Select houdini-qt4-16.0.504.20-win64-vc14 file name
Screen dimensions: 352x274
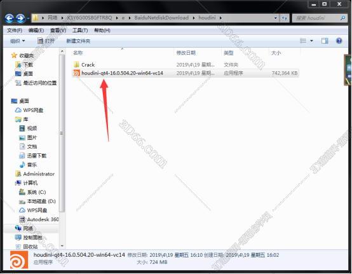[x=122, y=73]
